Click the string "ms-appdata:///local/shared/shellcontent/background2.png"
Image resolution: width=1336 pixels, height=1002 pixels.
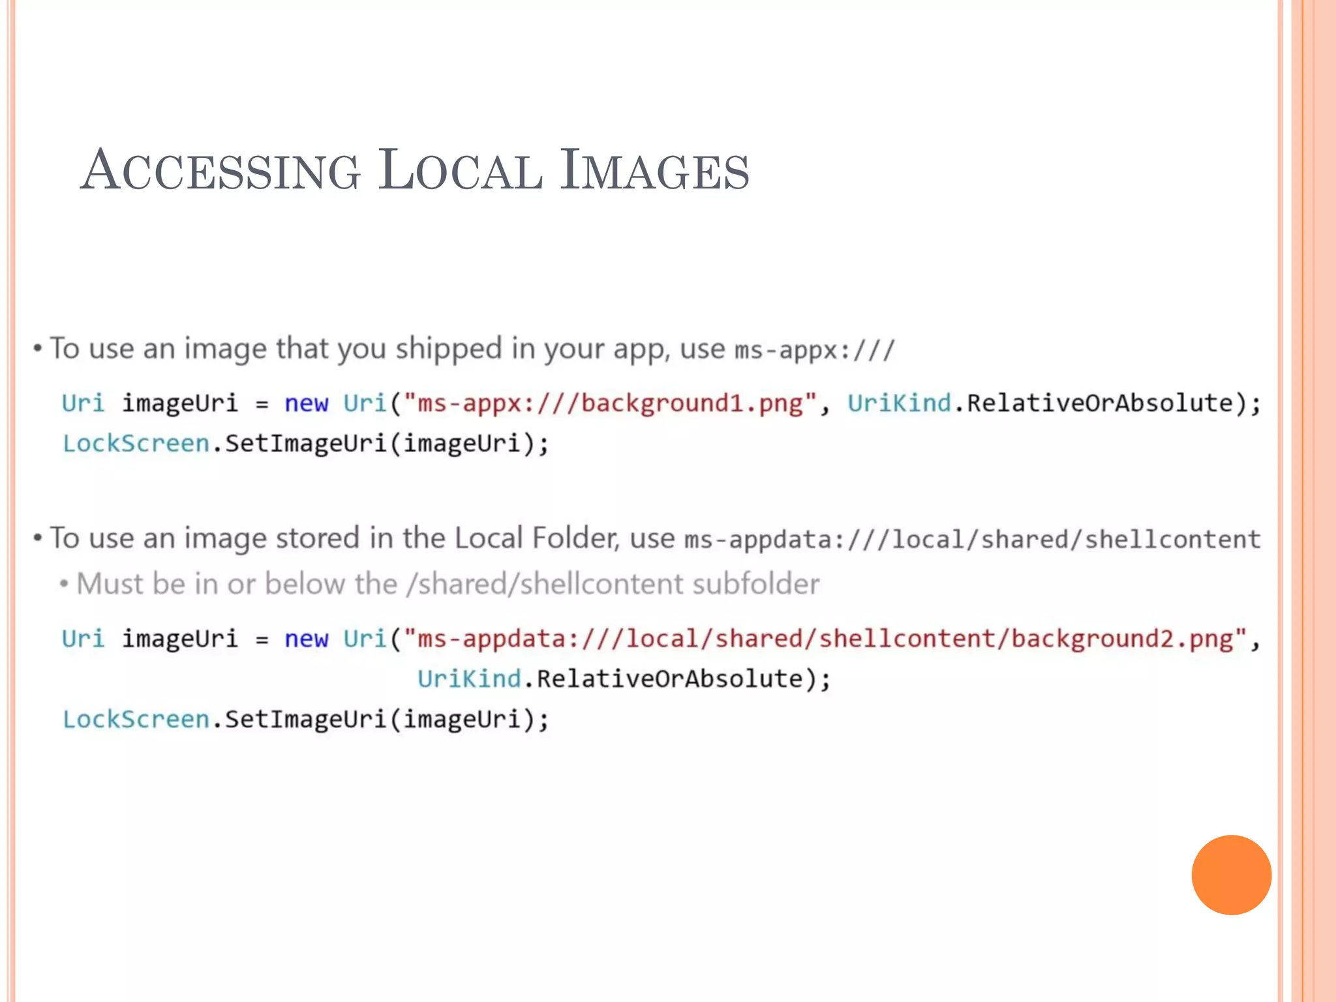pyautogui.click(x=825, y=639)
